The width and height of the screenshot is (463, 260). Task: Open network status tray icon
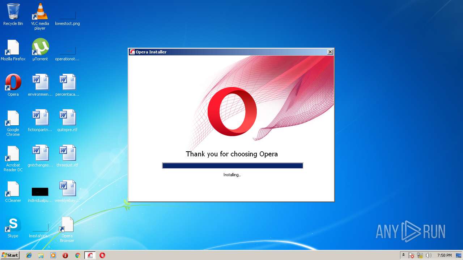420,255
